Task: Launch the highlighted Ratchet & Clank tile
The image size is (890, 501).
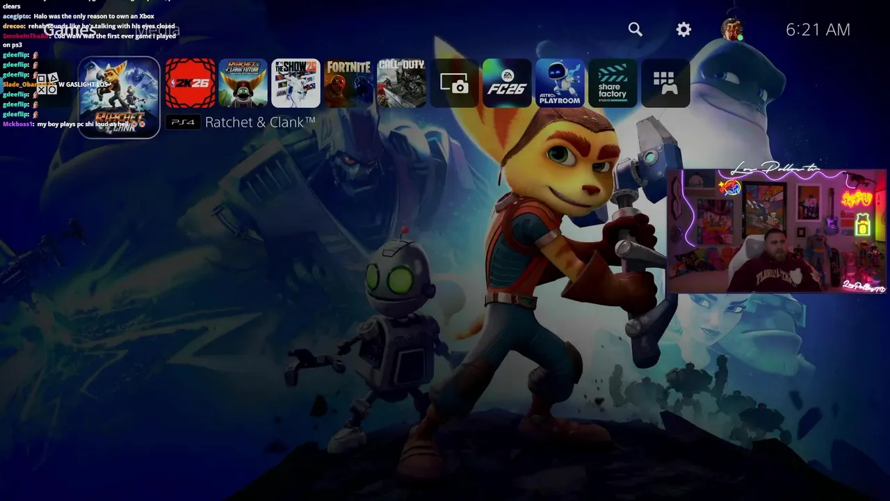Action: click(x=119, y=97)
